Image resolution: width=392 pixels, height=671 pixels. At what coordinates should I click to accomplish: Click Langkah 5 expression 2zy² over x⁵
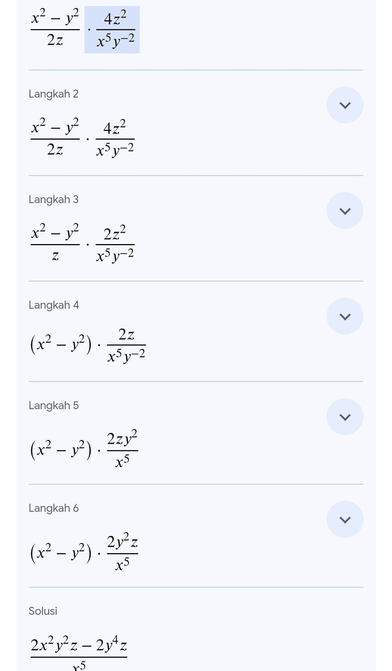coord(122,449)
